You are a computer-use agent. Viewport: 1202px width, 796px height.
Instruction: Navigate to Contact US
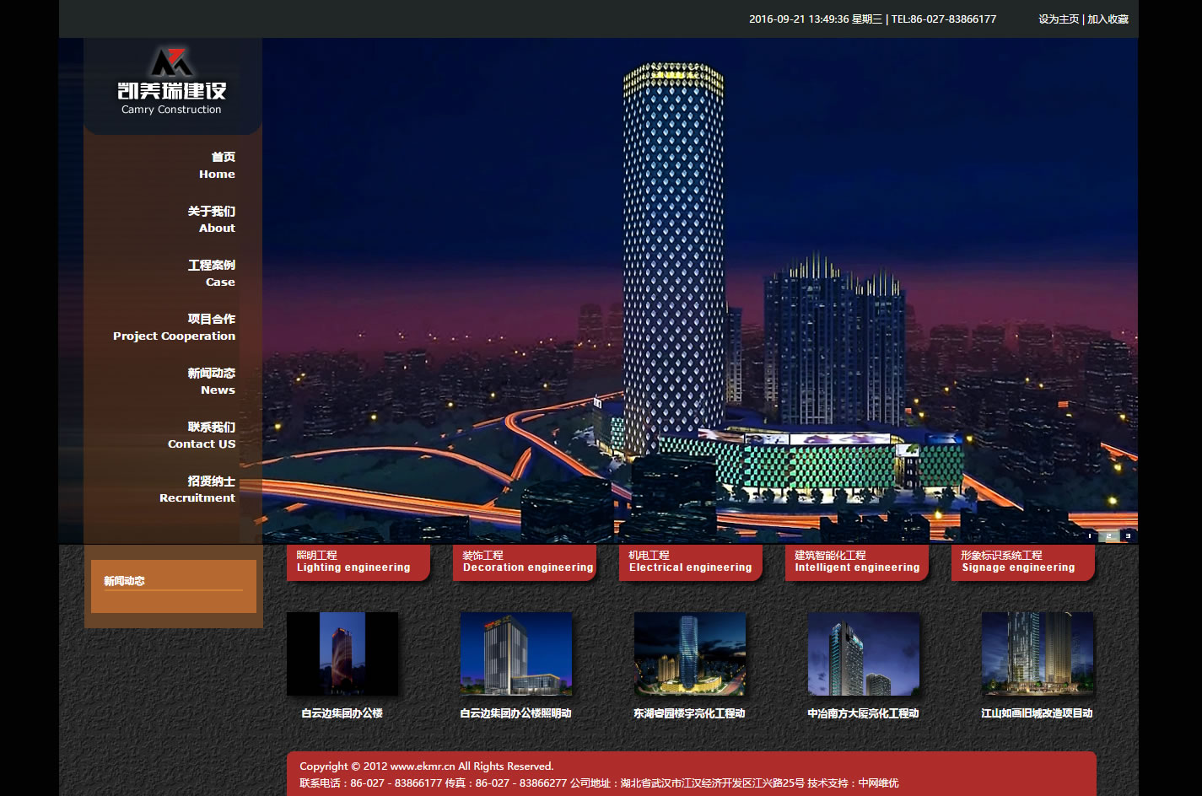tap(202, 435)
